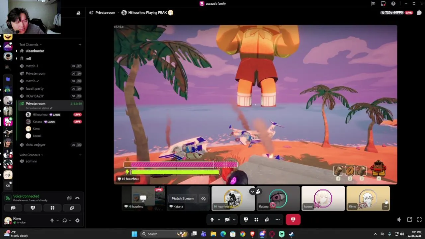The height and width of the screenshot is (239, 425).
Task: Open the Help question mark icon
Action: point(393,4)
